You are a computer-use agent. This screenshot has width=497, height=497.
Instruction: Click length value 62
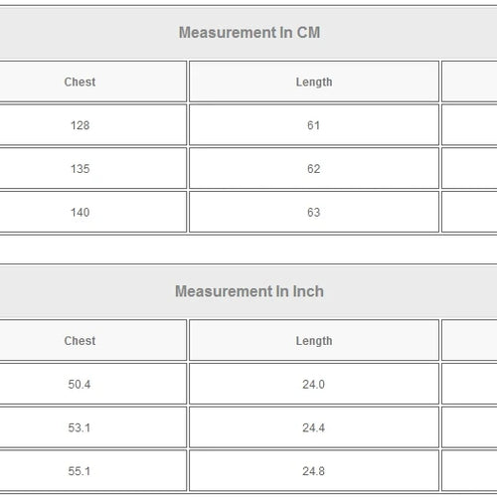(x=313, y=169)
